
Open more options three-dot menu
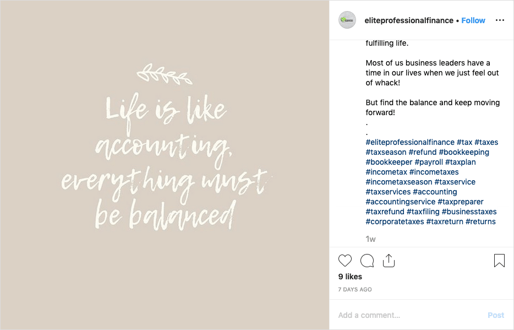coord(500,20)
